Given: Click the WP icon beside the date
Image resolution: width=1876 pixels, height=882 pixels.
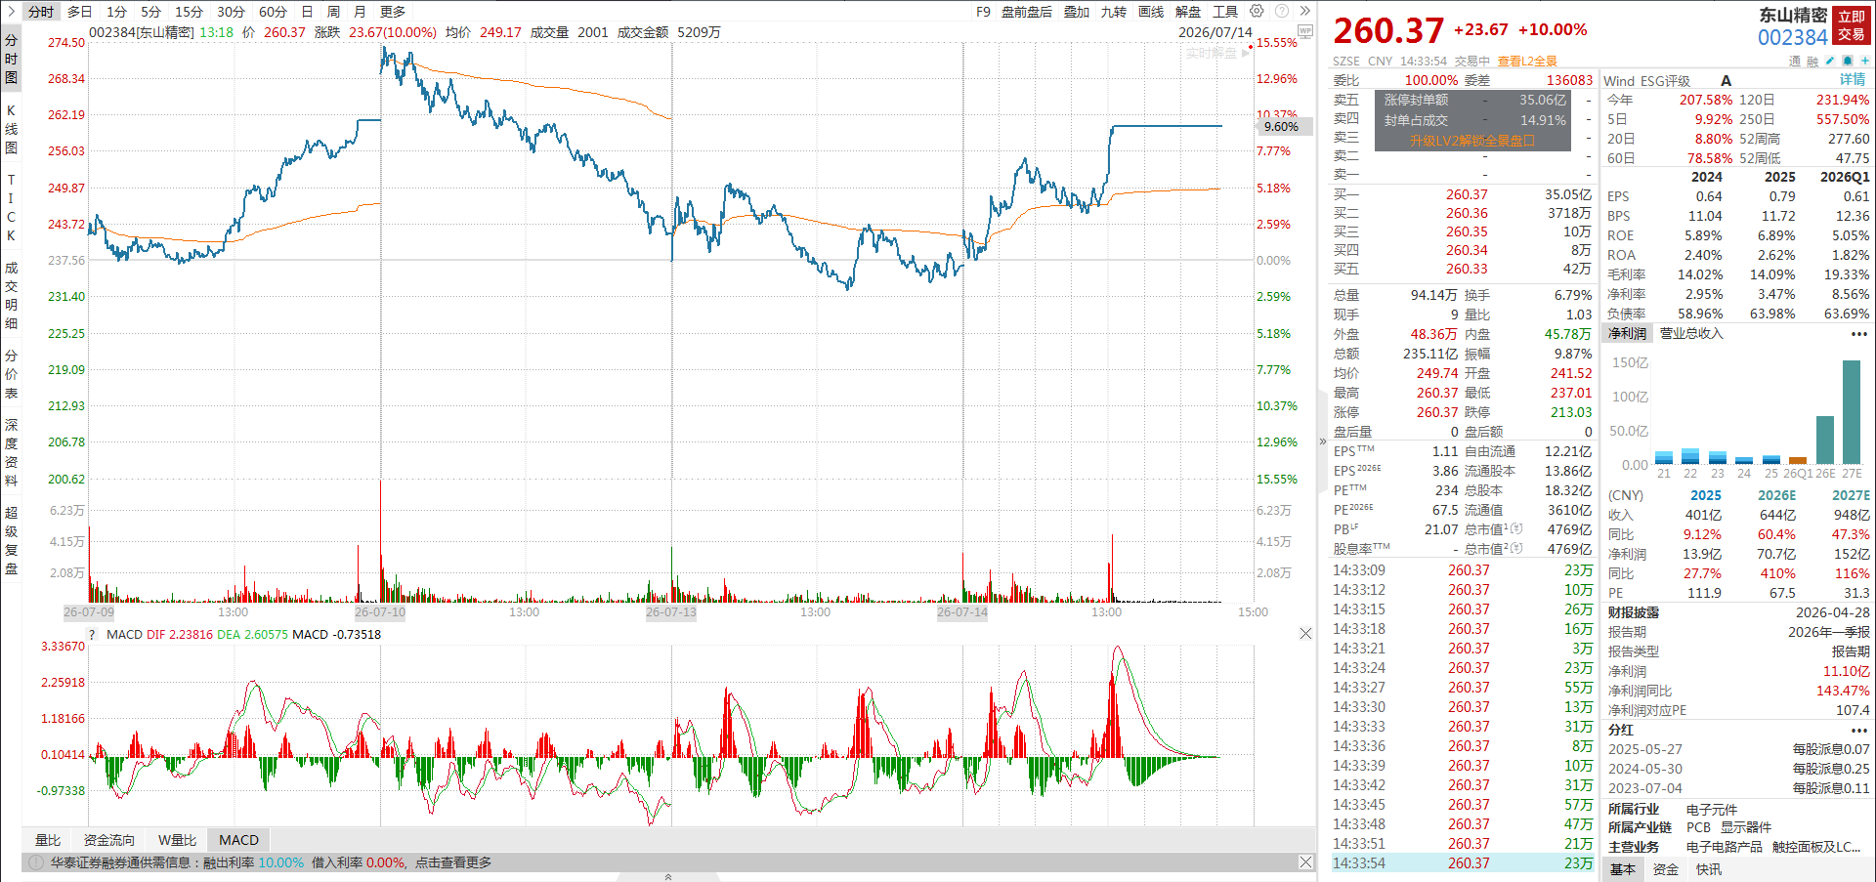Looking at the screenshot, I should coord(1304,31).
